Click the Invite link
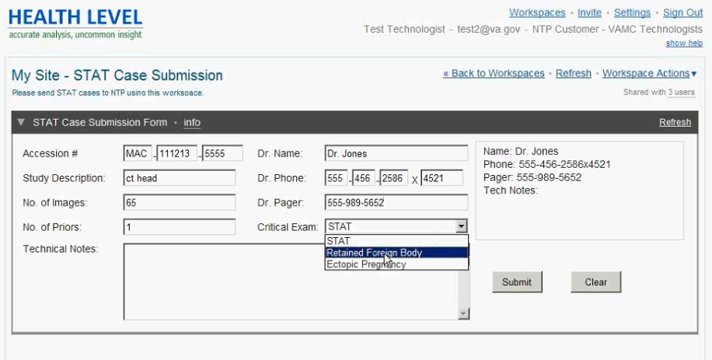Image resolution: width=712 pixels, height=360 pixels. (589, 12)
